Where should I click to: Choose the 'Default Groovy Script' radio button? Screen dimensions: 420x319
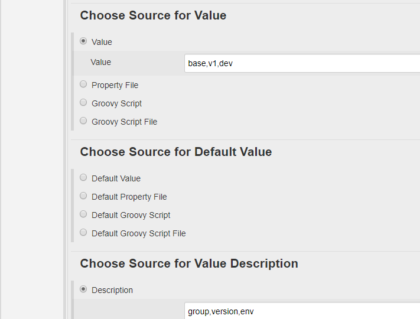83,214
